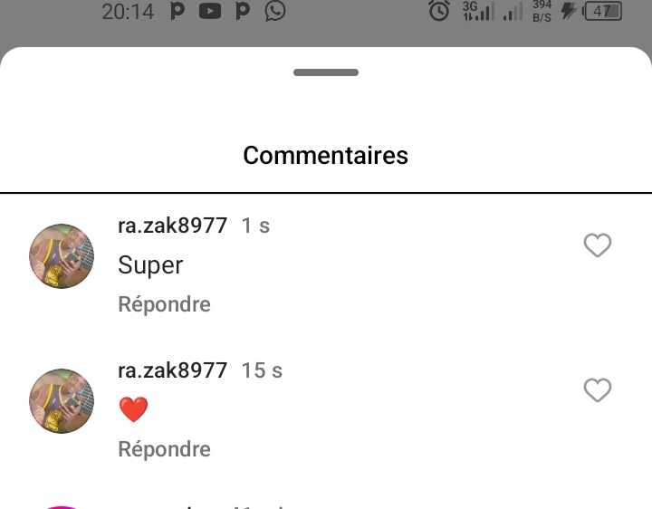Tap the 3G signal strength icon
Screen dimensions: 652x509
click(478, 11)
